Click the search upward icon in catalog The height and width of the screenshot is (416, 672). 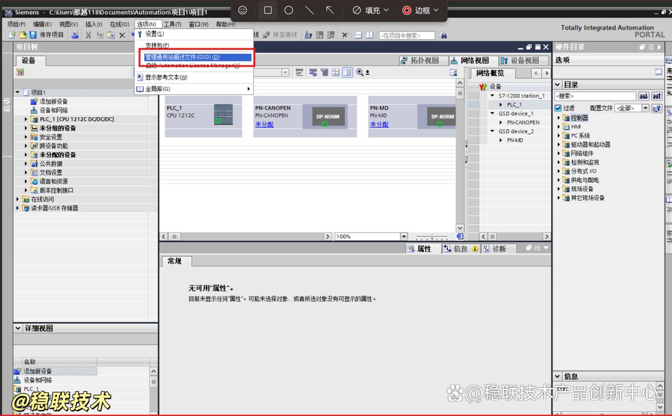(657, 96)
